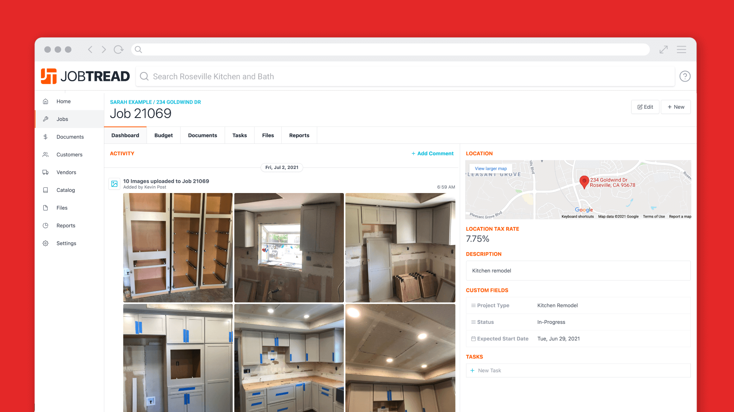Click the Edit button

pos(645,107)
